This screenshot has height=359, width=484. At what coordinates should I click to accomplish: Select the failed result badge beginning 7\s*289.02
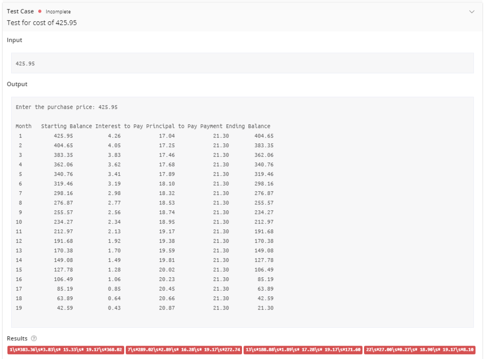coord(184,350)
